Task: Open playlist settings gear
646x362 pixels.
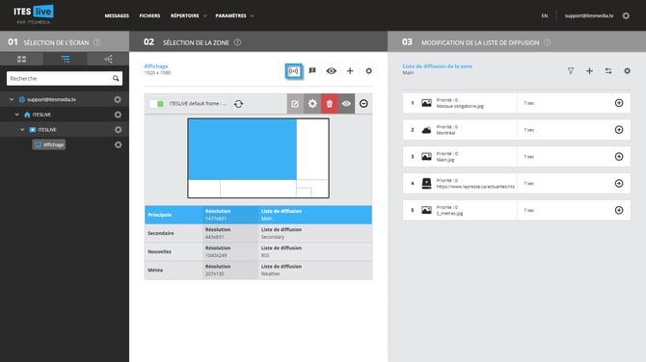Action: pyautogui.click(x=627, y=70)
